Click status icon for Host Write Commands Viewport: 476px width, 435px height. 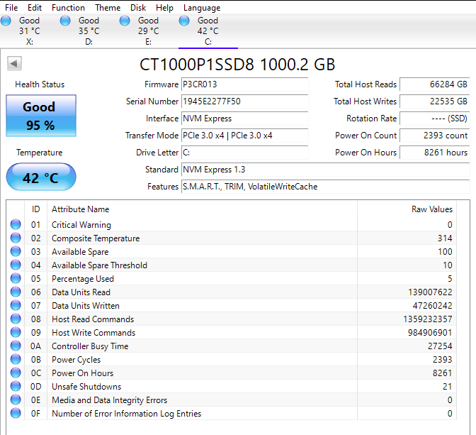16,333
